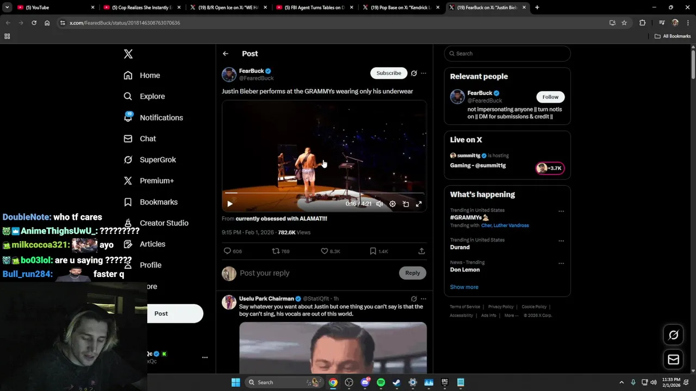Open Spotify from the taskbar
The width and height of the screenshot is (696, 391).
pyautogui.click(x=381, y=382)
